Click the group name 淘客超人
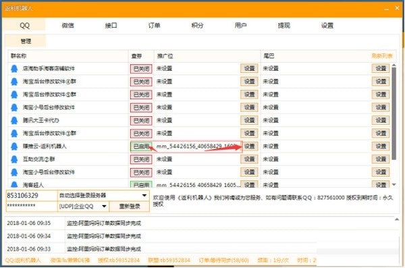This screenshot has height=268, width=405. pyautogui.click(x=33, y=185)
